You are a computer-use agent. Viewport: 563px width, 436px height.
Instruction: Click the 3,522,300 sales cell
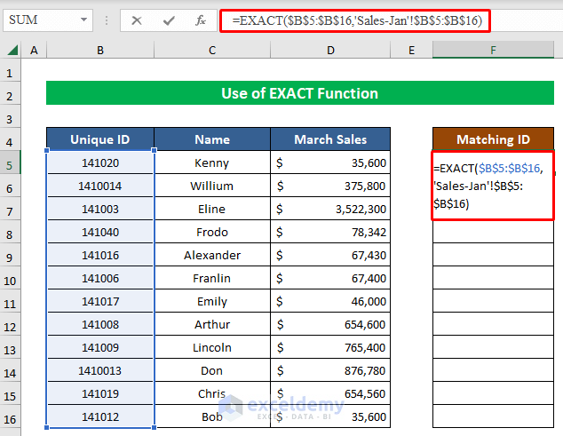[330, 210]
